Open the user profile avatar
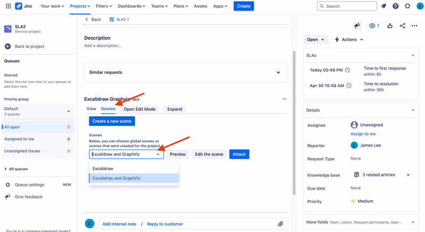Viewport: 425px width, 232px height. (x=420, y=6)
